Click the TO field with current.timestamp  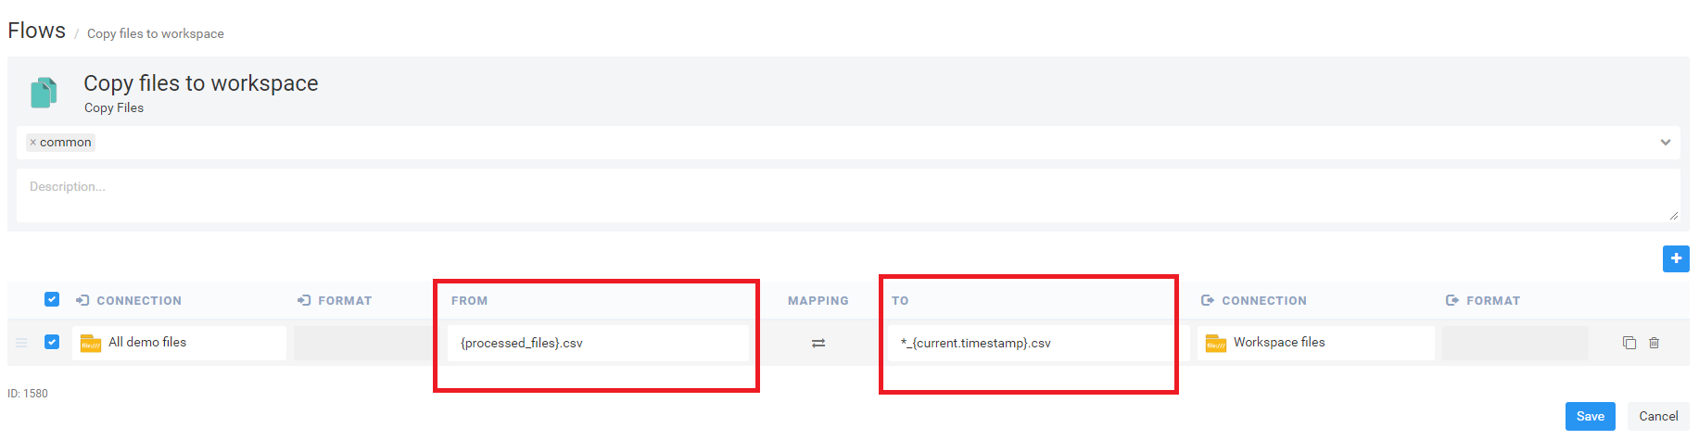coord(1029,343)
